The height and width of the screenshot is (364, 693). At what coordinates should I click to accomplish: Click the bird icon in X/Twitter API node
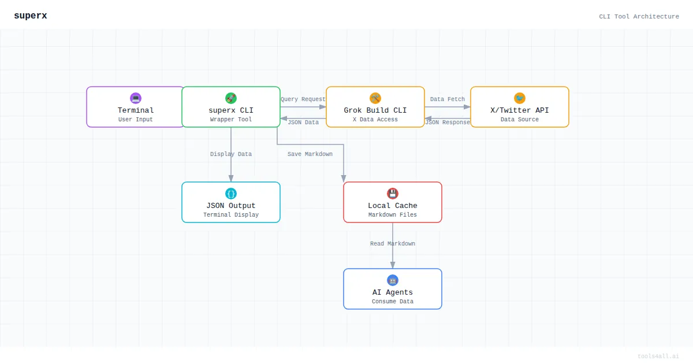520,98
